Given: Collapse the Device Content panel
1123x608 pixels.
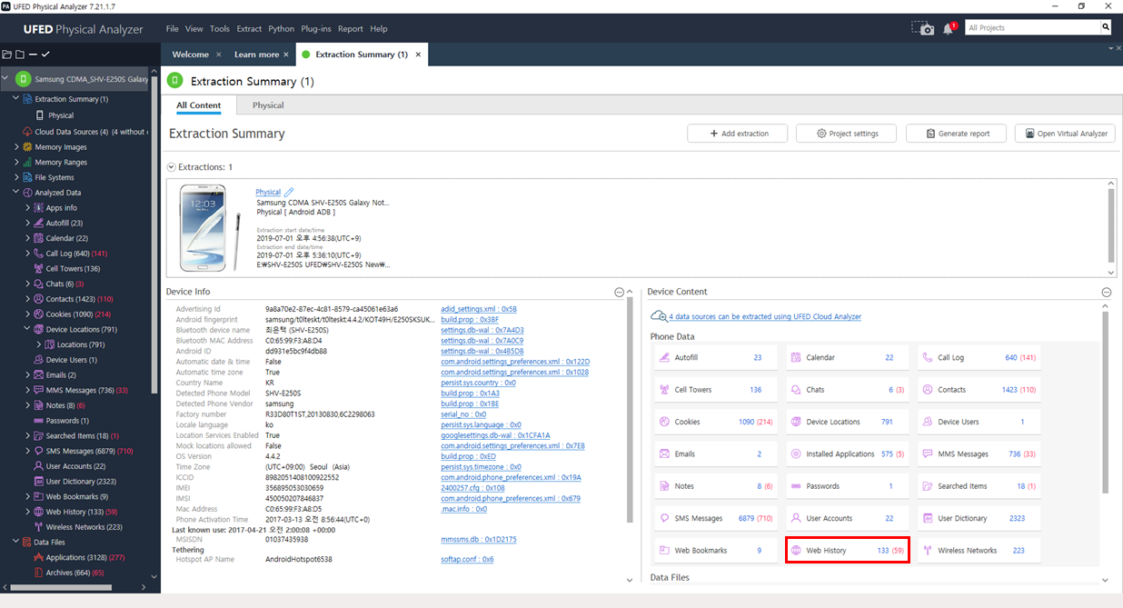Looking at the screenshot, I should coord(1106,292).
